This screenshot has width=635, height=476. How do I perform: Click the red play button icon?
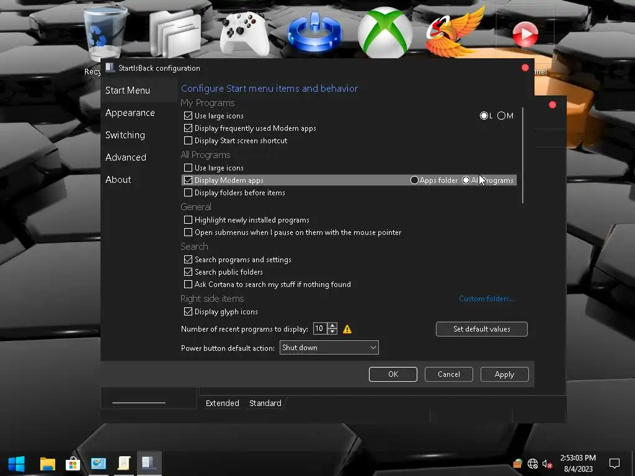tap(525, 34)
